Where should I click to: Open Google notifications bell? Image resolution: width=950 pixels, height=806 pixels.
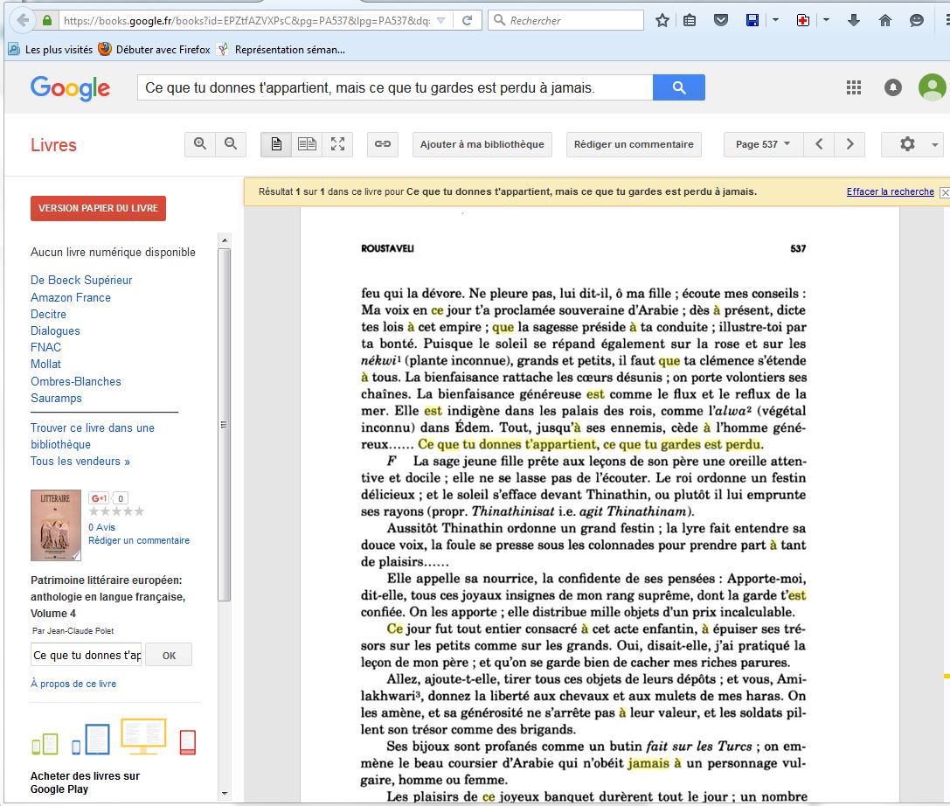[893, 87]
